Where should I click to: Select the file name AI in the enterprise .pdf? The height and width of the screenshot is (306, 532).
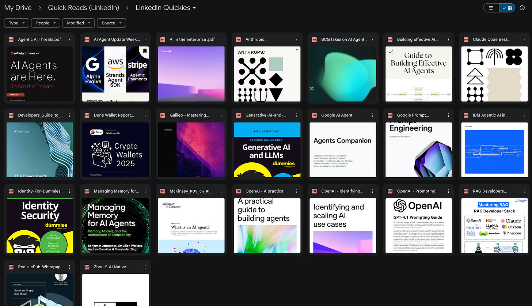pyautogui.click(x=192, y=39)
